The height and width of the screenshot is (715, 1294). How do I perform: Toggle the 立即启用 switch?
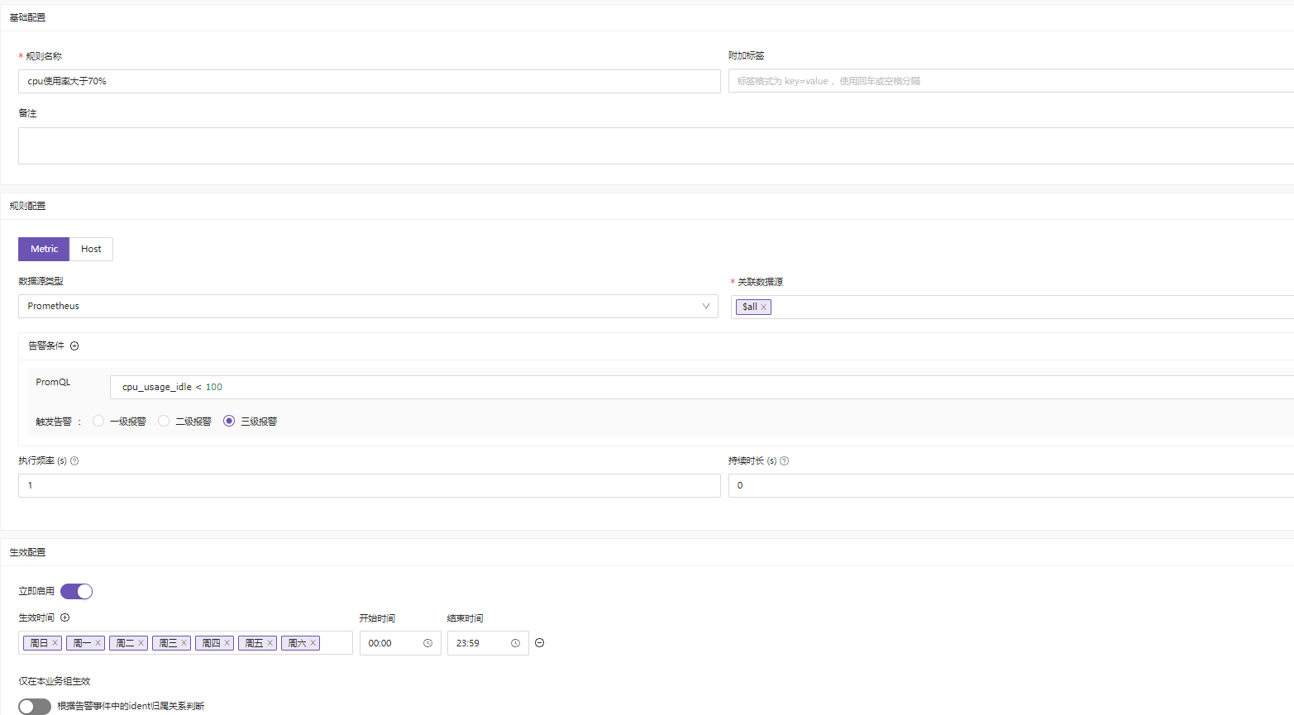[76, 591]
